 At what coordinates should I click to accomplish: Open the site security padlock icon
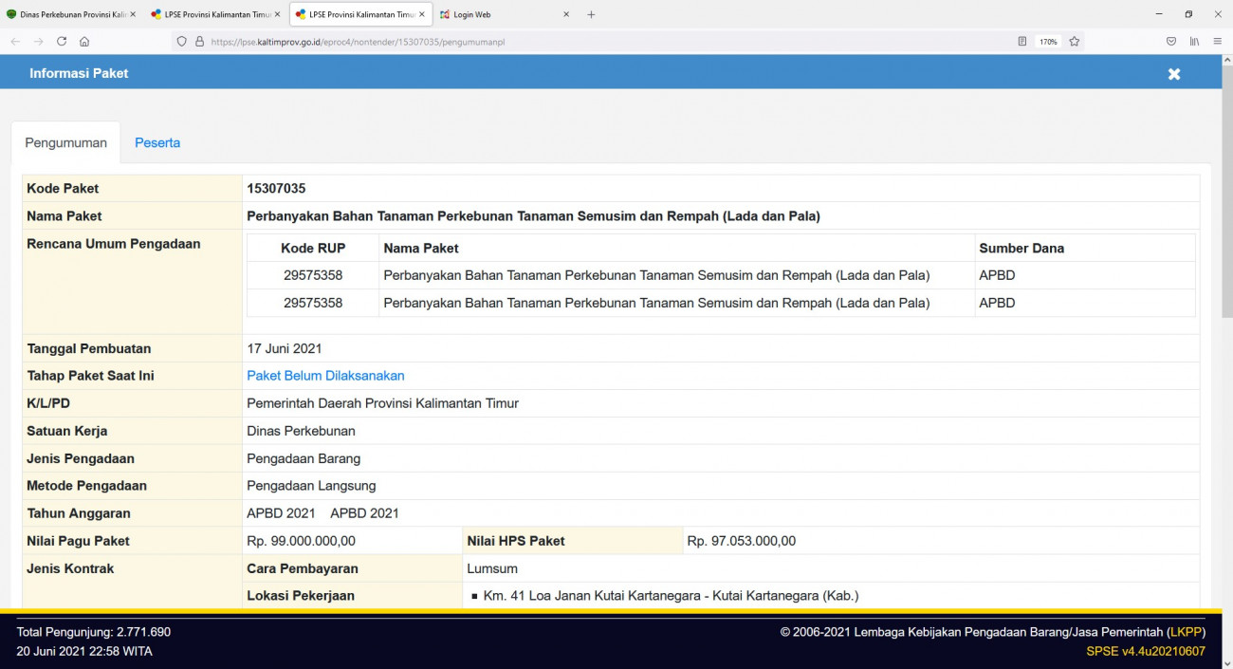tap(197, 41)
